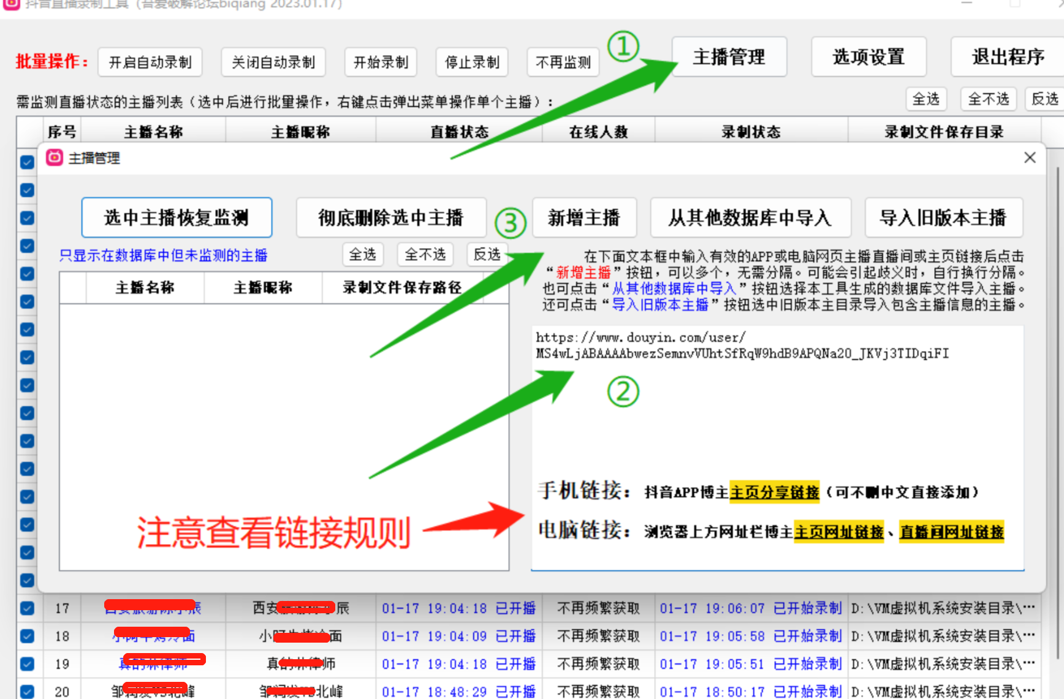
Task: Click dialog list 主播名称 column header
Action: click(145, 287)
